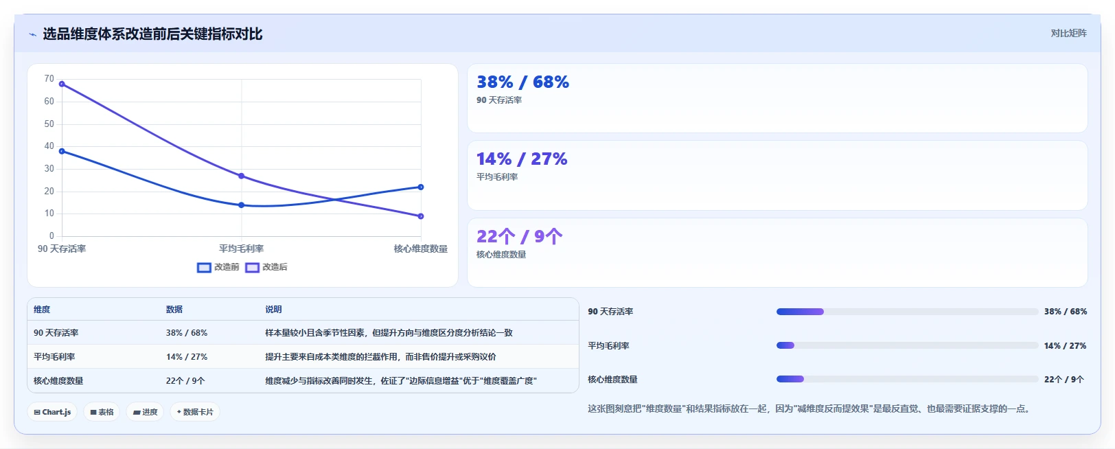Click the 核心维度数量 chart axis label
The height and width of the screenshot is (449, 1115).
pyautogui.click(x=420, y=249)
